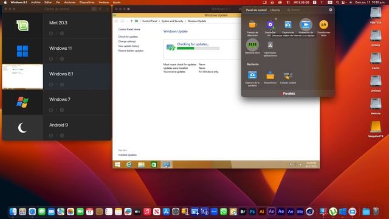
Task: Open File Explorer in Windows taskbar
Action: pyautogui.click(x=141, y=164)
